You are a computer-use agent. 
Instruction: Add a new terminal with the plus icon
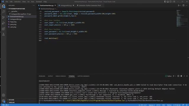pos(174,76)
